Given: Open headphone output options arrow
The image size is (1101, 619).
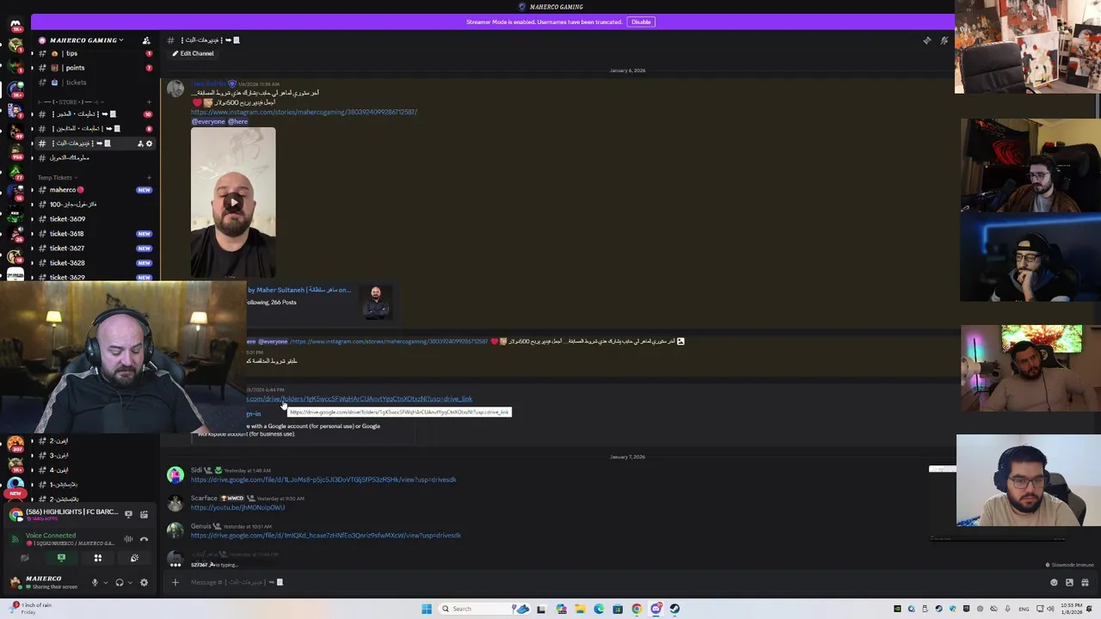Looking at the screenshot, I should coord(130,582).
